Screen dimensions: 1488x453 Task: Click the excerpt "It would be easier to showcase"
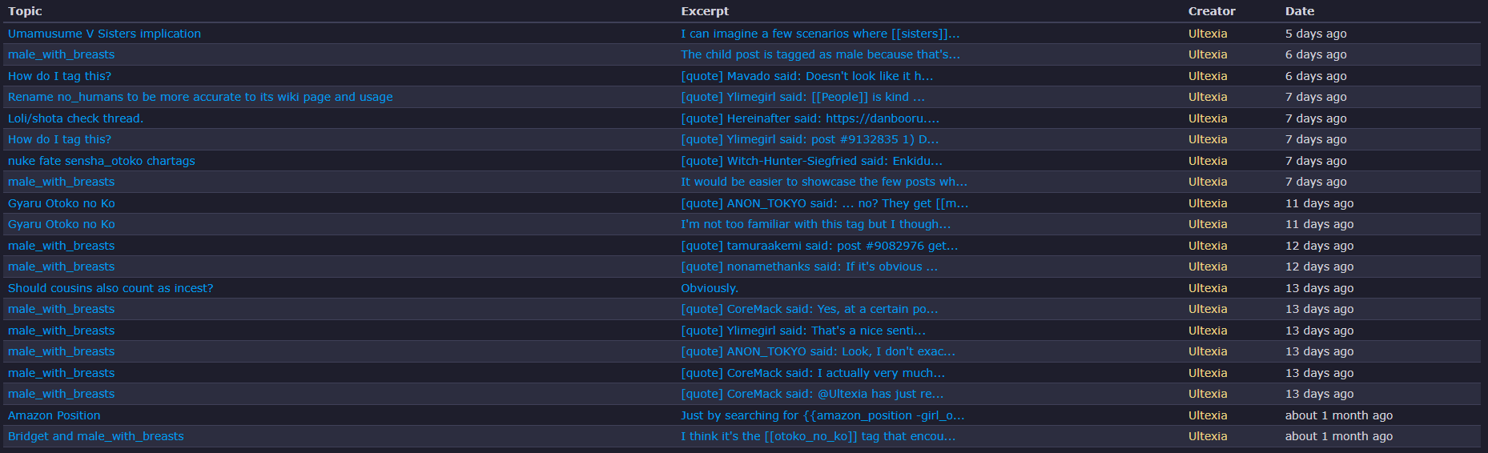click(x=823, y=182)
